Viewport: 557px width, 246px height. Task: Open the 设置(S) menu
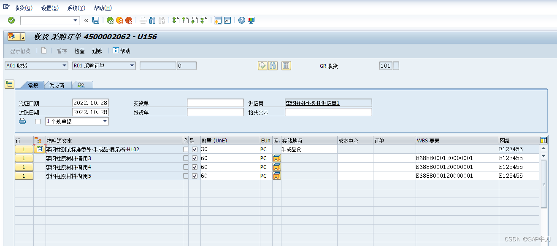(50, 8)
